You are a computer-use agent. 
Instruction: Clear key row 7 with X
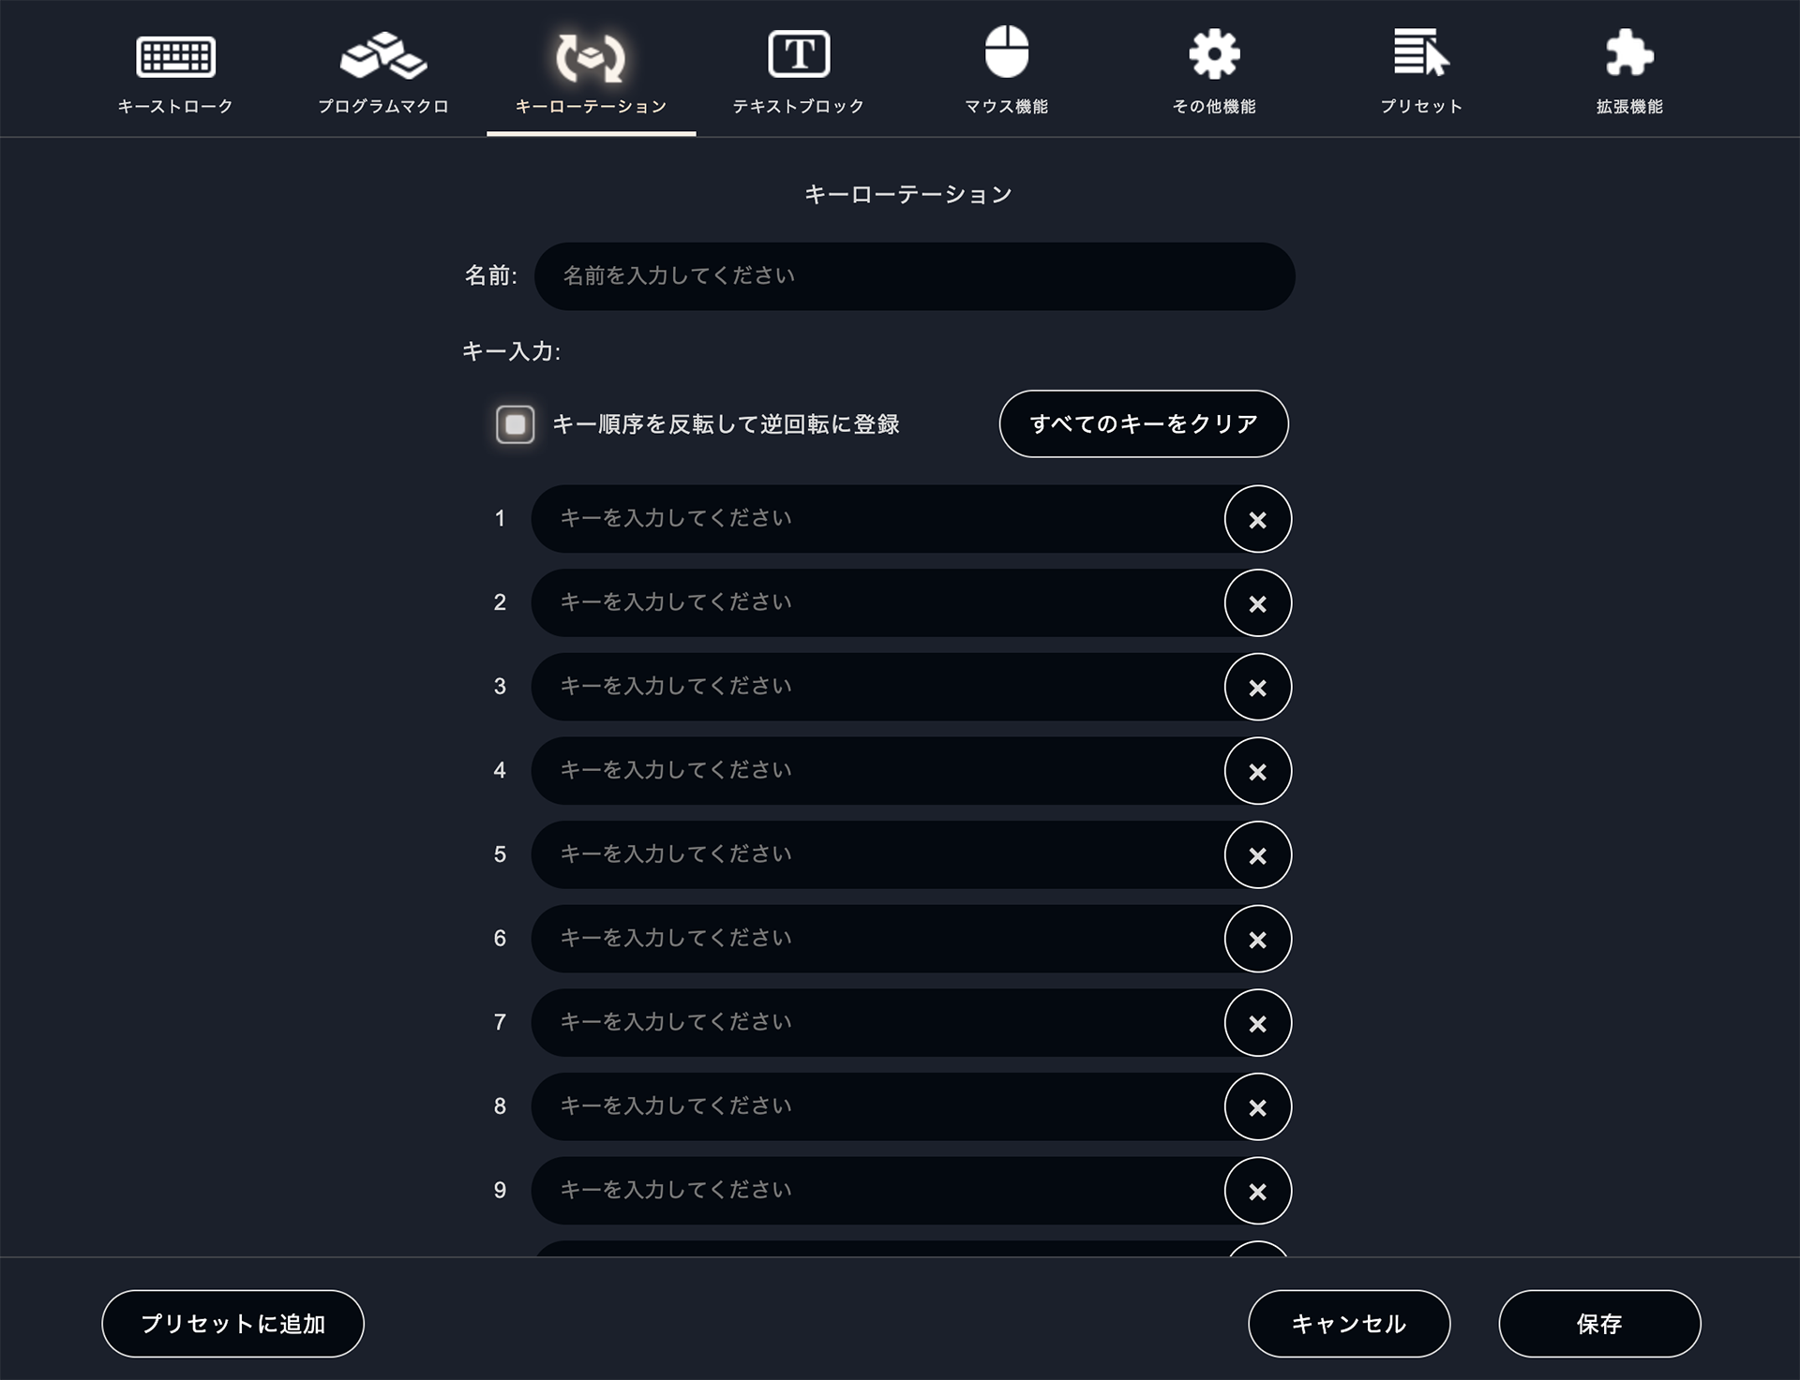coord(1257,1023)
